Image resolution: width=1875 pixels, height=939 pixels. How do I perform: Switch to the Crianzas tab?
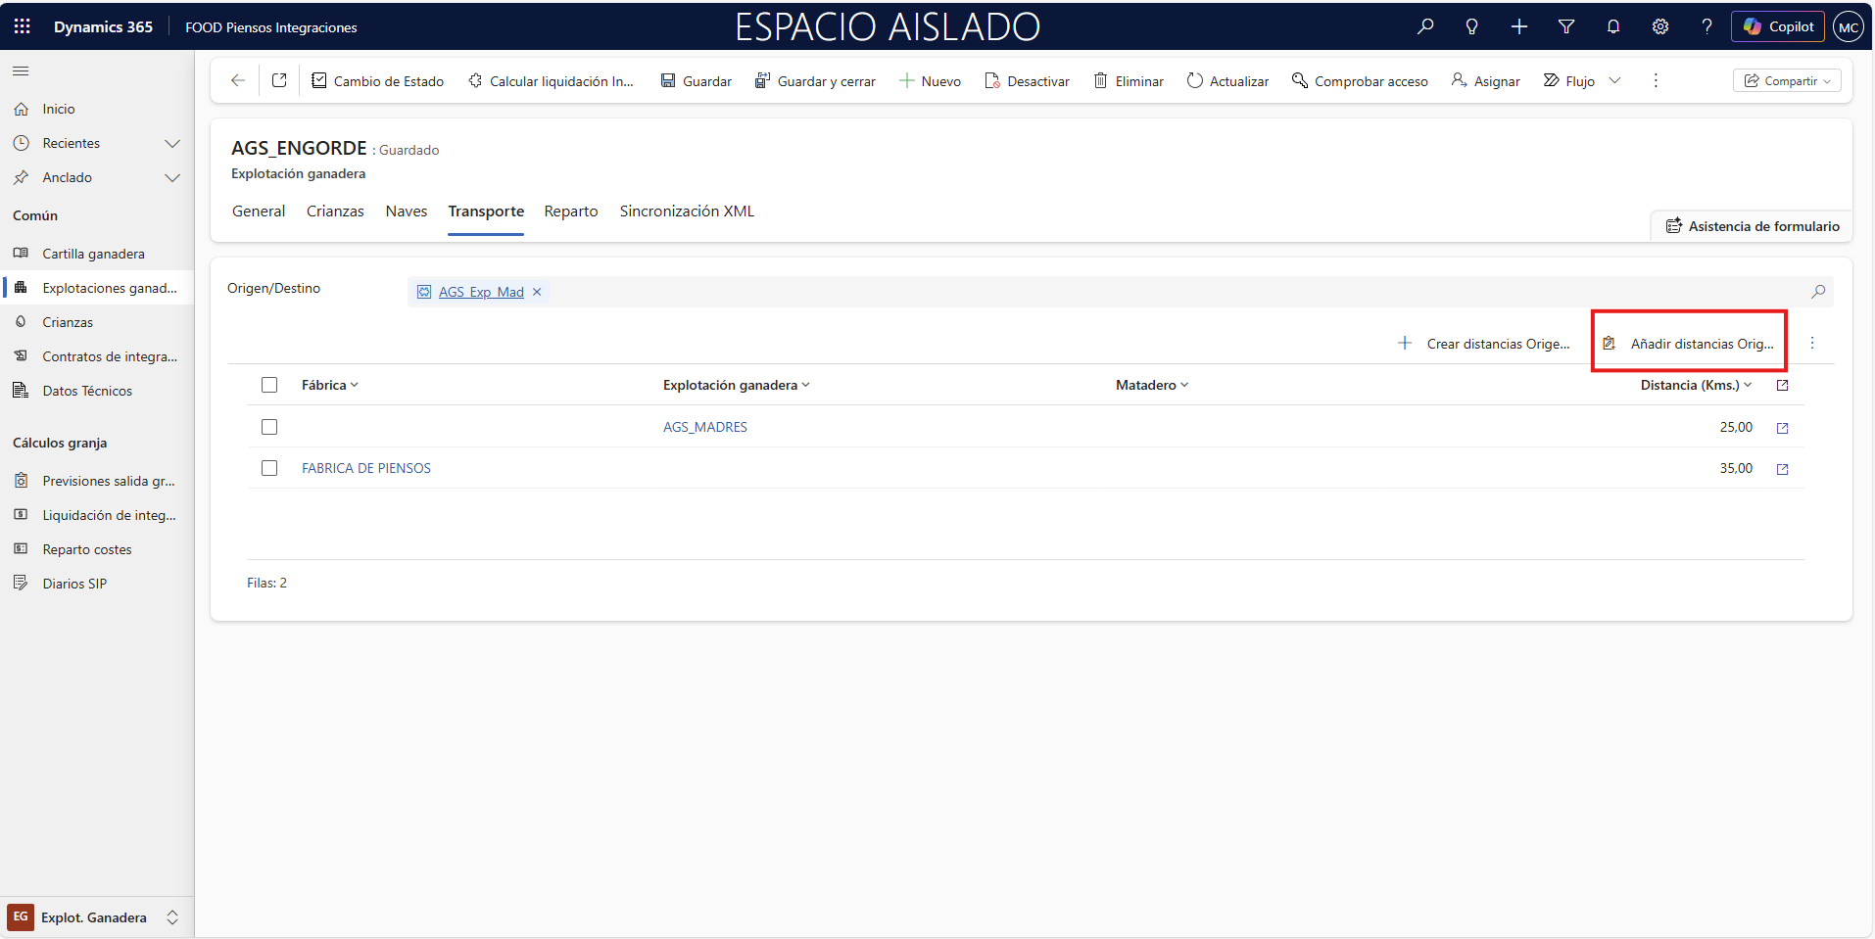coord(335,211)
